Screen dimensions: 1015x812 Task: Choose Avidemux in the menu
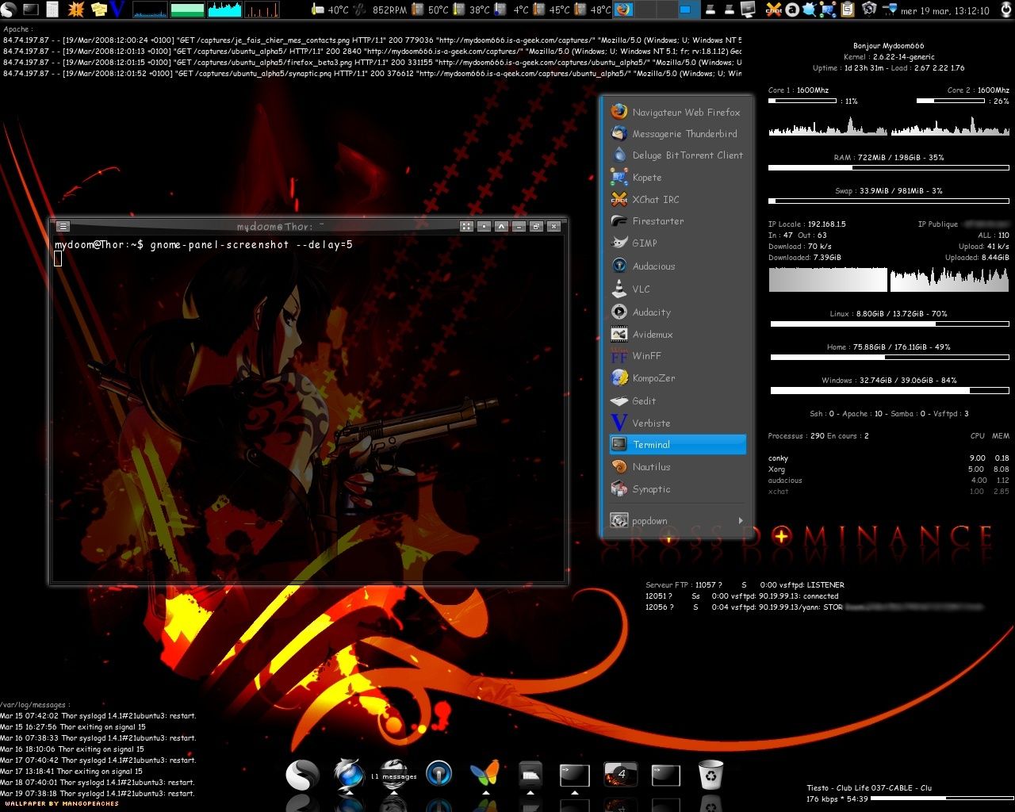pos(678,335)
